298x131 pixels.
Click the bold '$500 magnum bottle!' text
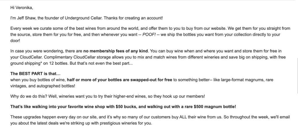(215, 107)
